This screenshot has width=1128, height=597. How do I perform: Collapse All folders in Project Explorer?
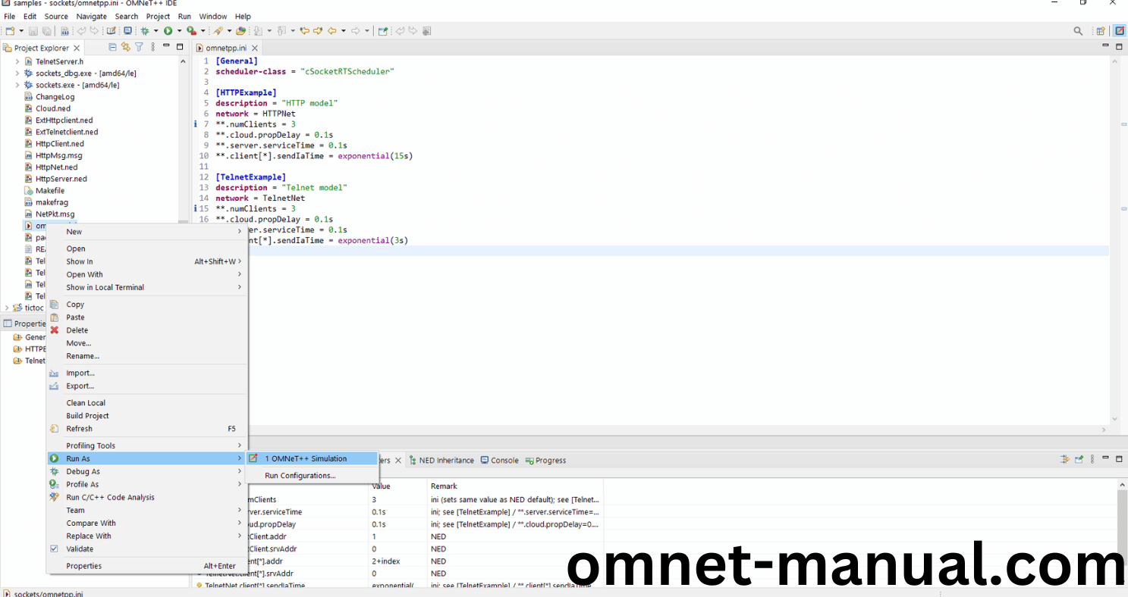pos(112,47)
